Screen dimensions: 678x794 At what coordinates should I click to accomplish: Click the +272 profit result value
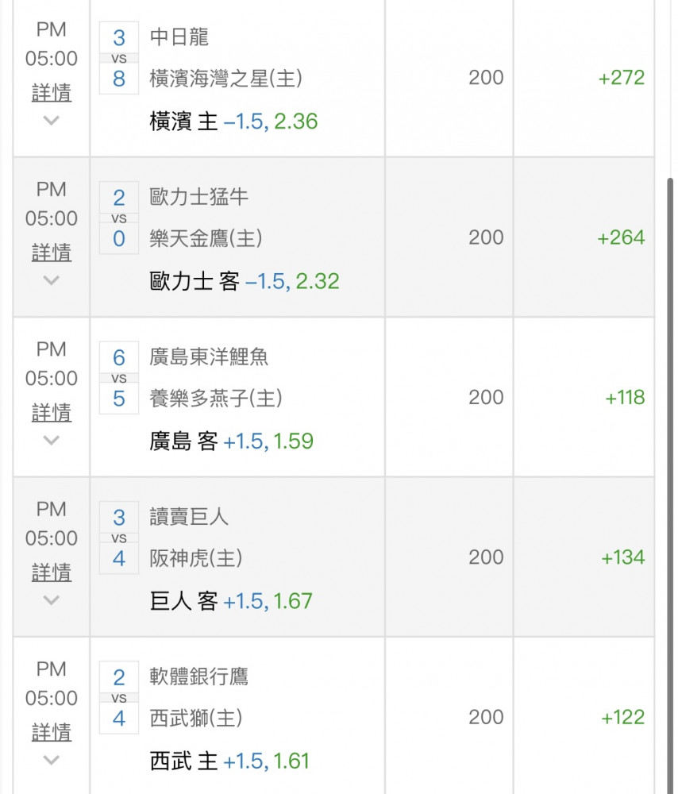click(x=622, y=78)
